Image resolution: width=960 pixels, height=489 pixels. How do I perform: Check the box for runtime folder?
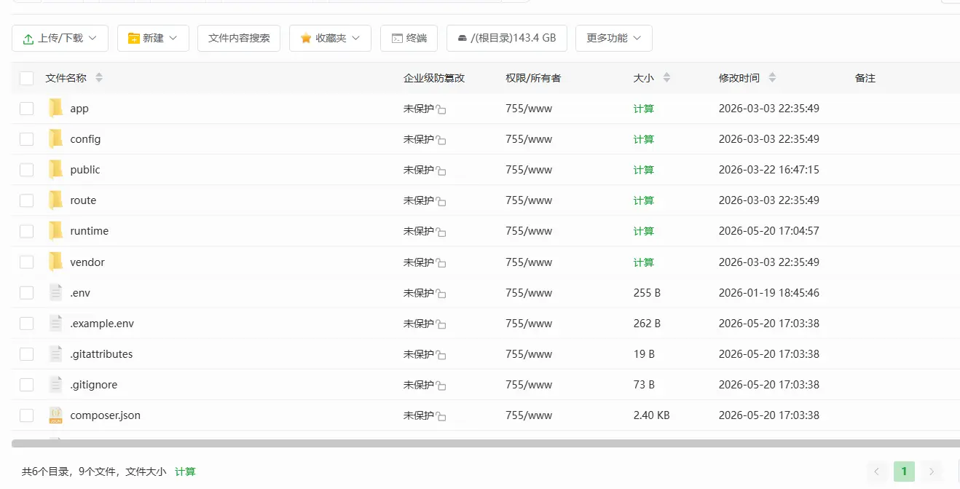[x=27, y=231]
